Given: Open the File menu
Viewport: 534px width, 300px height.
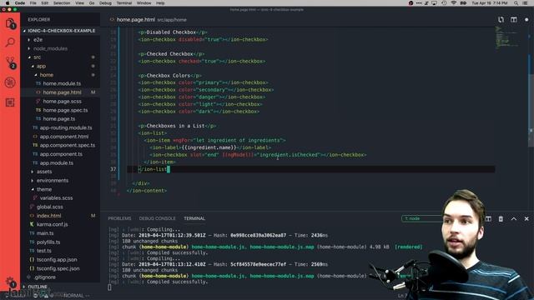Looking at the screenshot, I should point(33,3).
